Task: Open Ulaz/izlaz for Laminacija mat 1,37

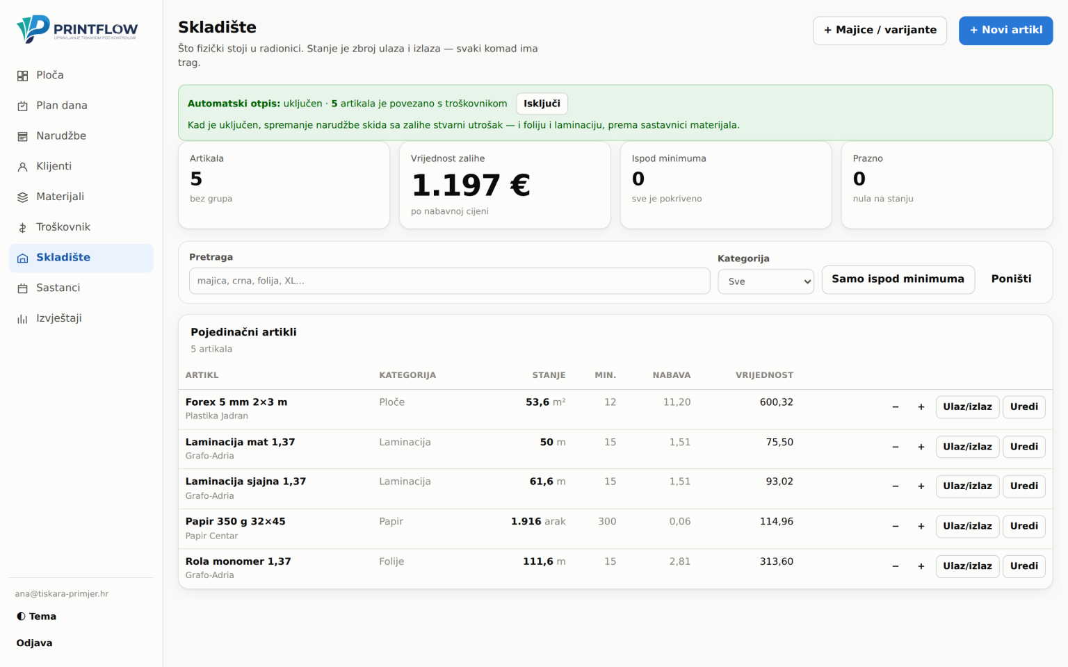Action: click(x=967, y=447)
